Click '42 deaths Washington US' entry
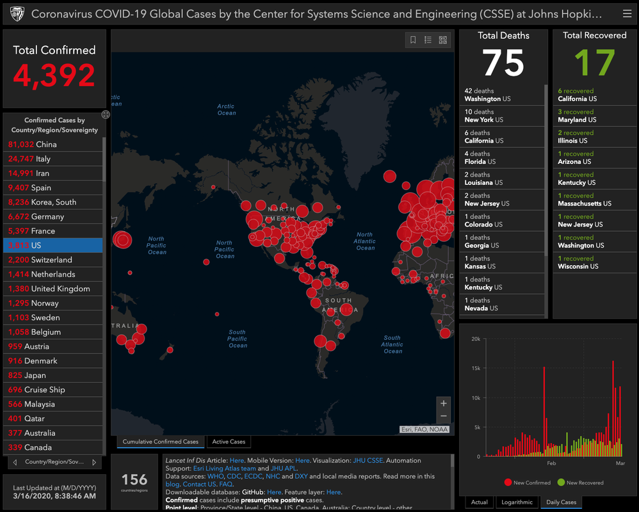Image resolution: width=639 pixels, height=512 pixels. (x=502, y=95)
